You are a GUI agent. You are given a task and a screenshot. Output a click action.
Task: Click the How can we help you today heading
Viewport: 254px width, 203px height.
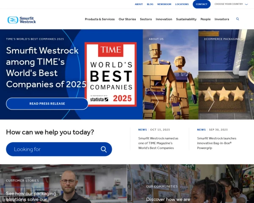[x=50, y=132]
